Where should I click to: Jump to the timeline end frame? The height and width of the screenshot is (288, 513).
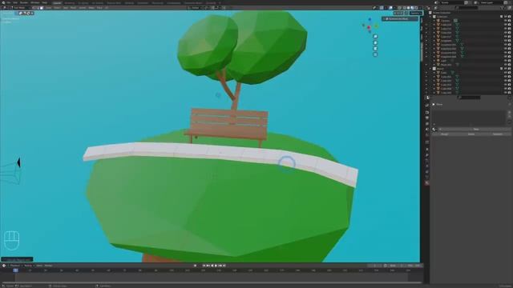(224, 266)
